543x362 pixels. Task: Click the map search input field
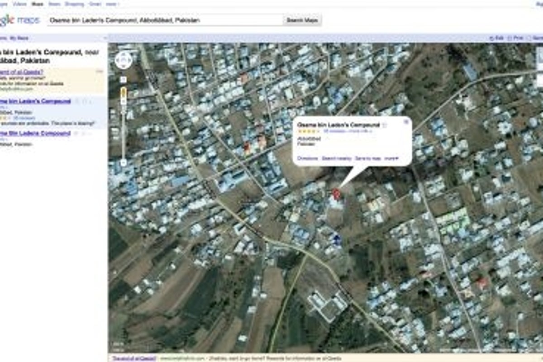[x=165, y=20]
